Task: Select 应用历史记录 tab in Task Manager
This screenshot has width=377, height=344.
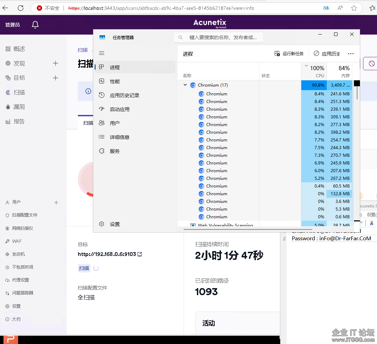Action: click(135, 95)
